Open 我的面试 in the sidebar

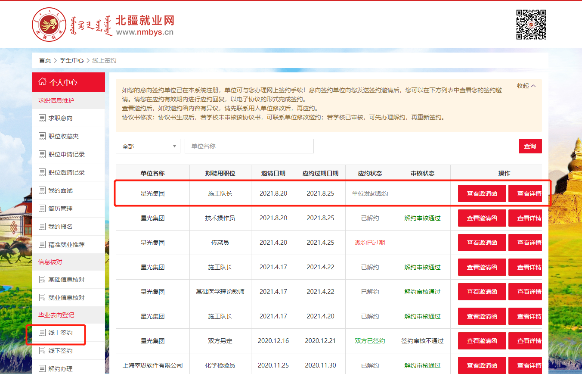(60, 190)
